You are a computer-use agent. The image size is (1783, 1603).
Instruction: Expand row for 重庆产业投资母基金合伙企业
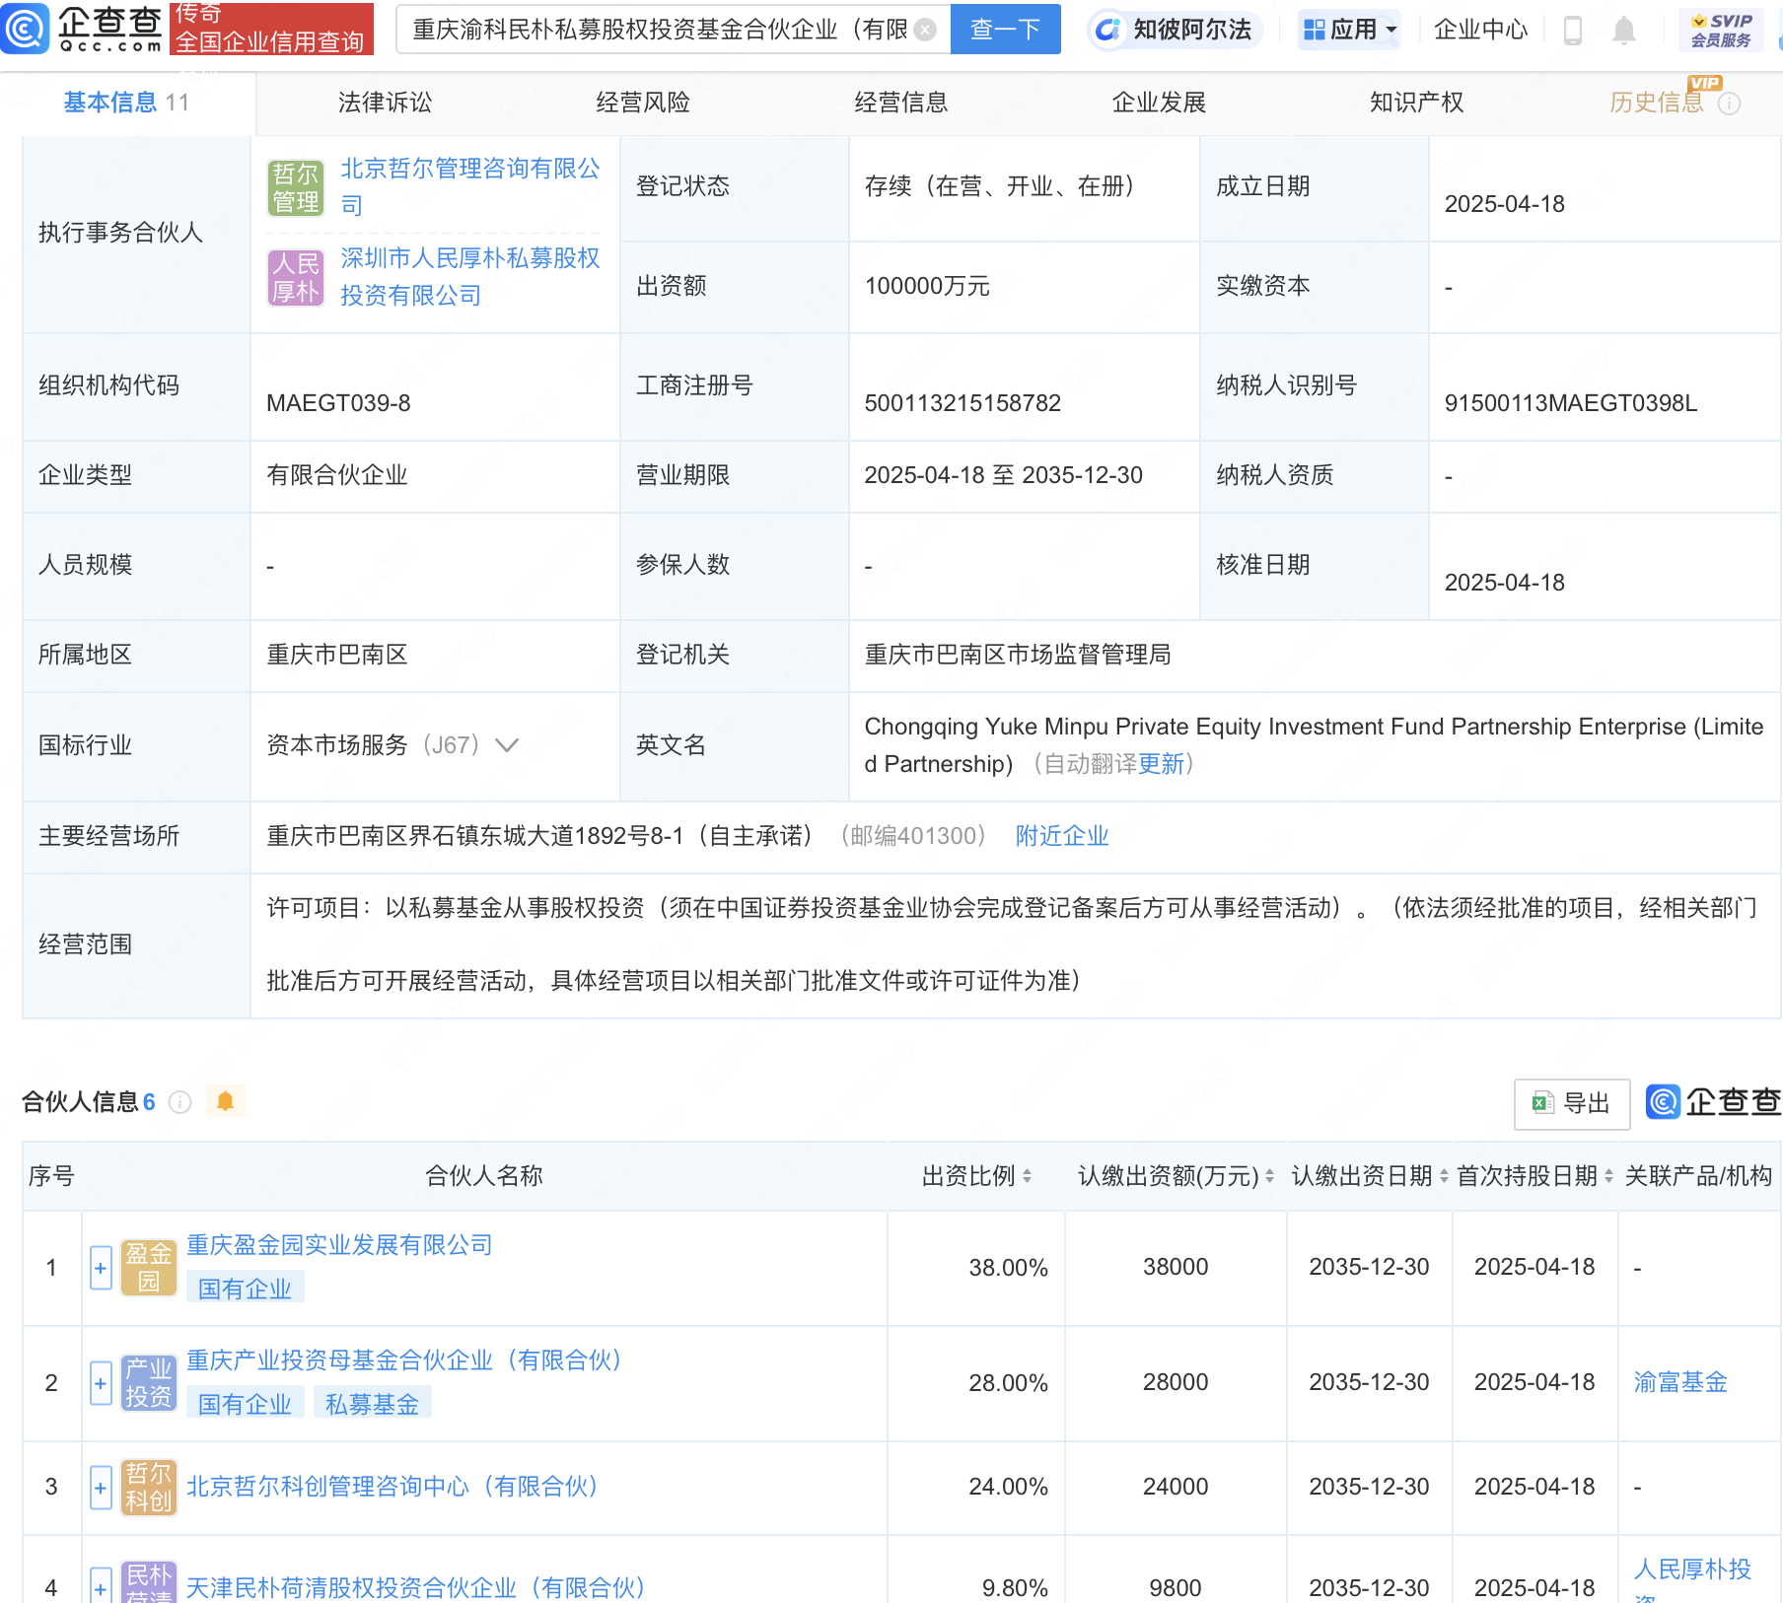pyautogui.click(x=101, y=1383)
